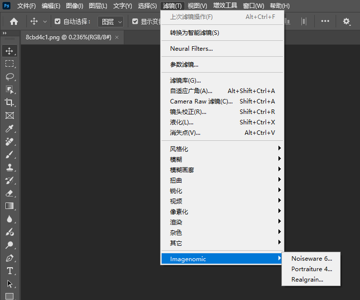Click the Home icon in options bar
The image size is (360, 300).
pos(14,21)
